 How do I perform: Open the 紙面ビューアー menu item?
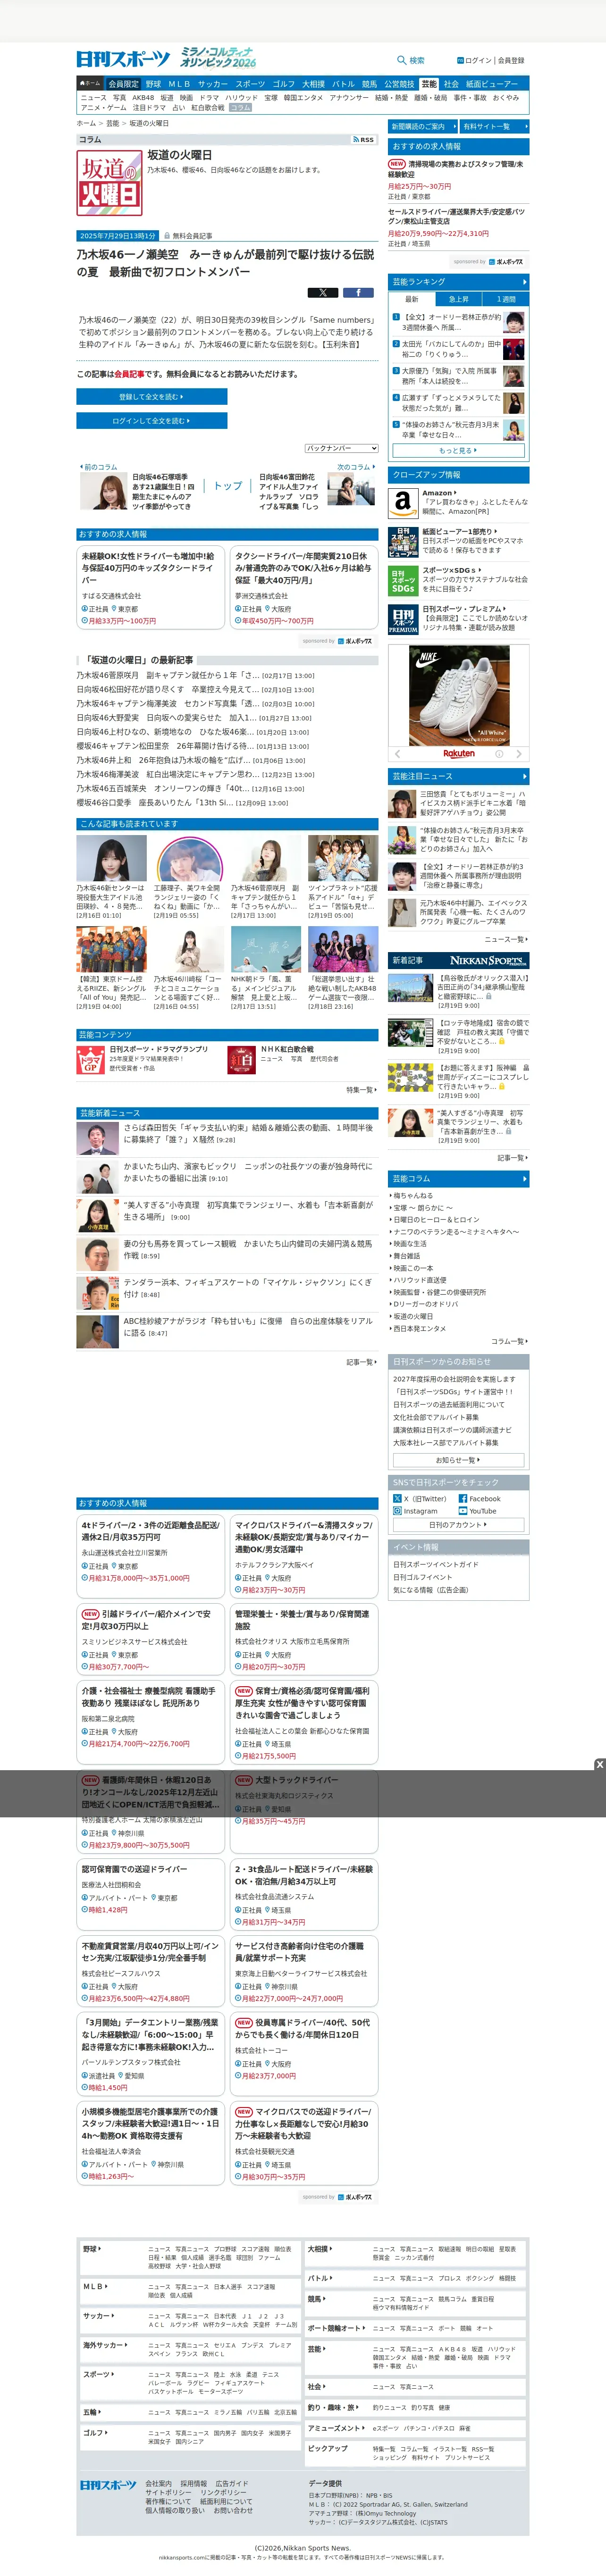pos(492,84)
